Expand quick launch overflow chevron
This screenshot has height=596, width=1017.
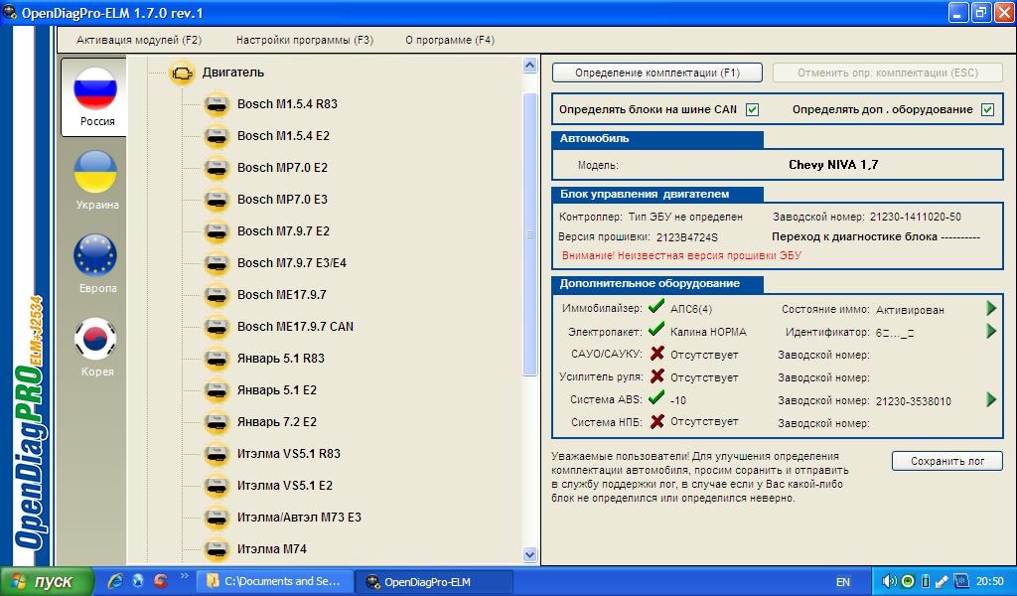click(184, 575)
